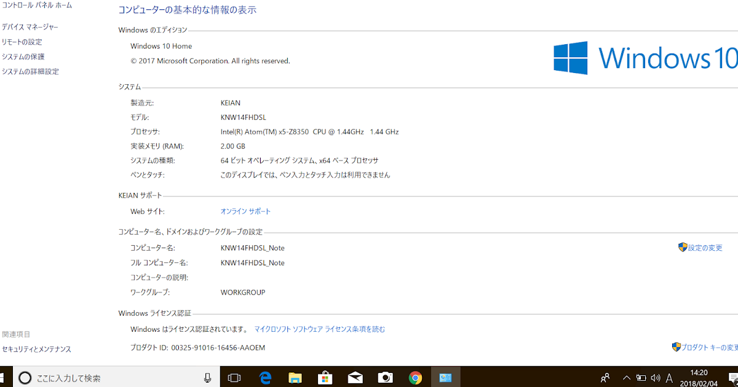Click the WORKGROUP value
The image size is (738, 387).
pos(243,292)
